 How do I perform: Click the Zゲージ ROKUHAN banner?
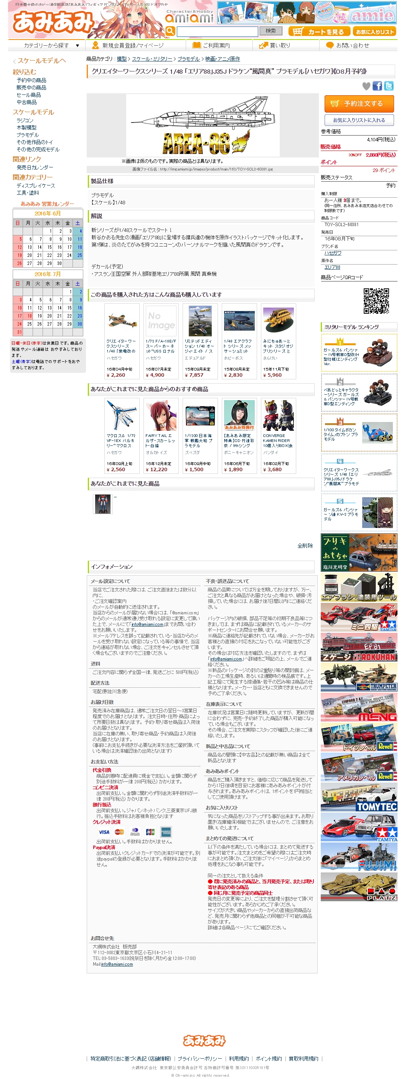tap(359, 647)
